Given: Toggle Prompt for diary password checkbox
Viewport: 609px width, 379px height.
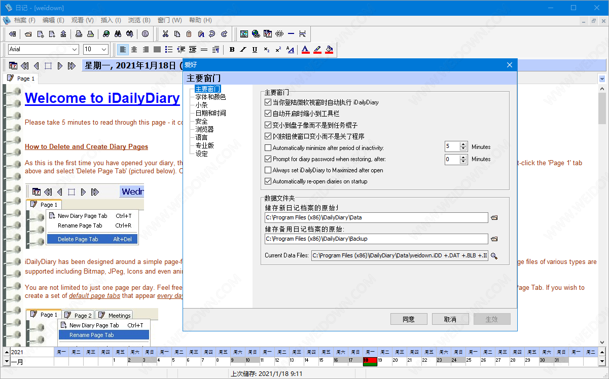Looking at the screenshot, I should coord(268,159).
